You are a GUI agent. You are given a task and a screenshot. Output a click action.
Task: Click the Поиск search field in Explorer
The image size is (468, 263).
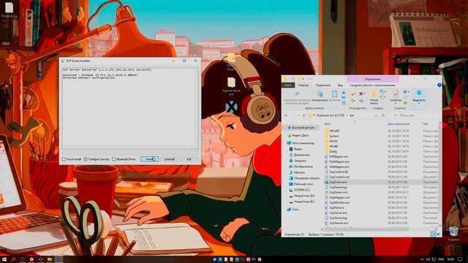pos(416,115)
